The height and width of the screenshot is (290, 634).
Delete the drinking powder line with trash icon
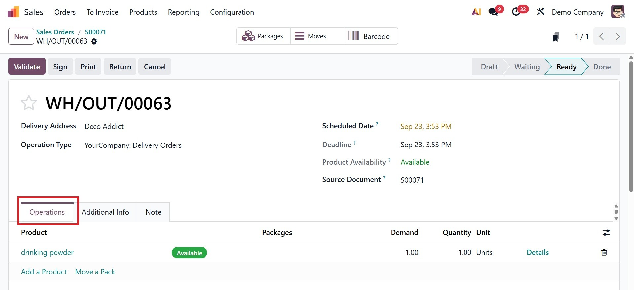click(x=604, y=253)
